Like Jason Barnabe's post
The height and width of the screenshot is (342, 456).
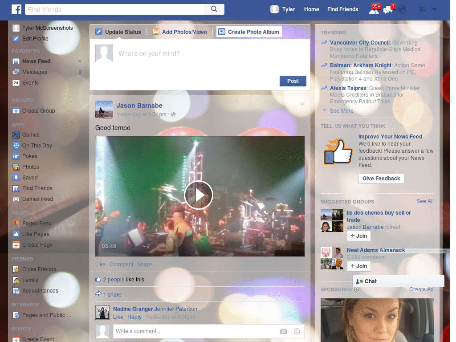[x=100, y=265]
